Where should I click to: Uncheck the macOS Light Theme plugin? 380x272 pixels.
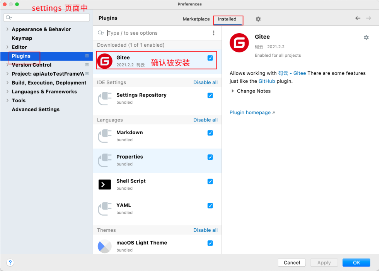point(210,243)
